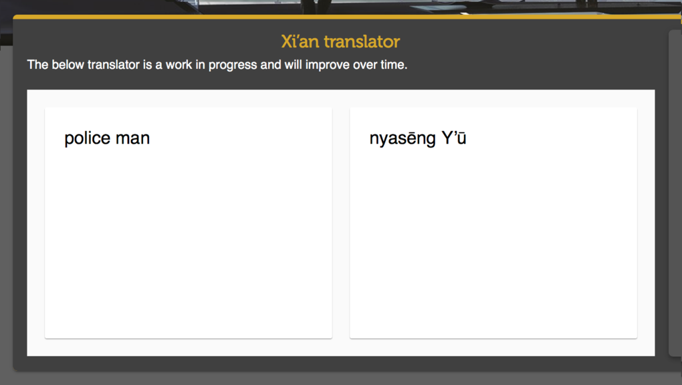Click the 'Xi'an translator' heading

point(340,41)
